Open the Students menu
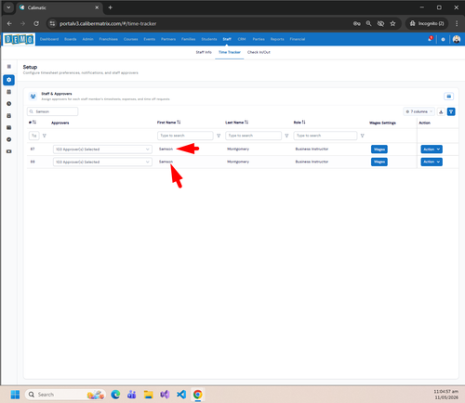 click(x=209, y=39)
